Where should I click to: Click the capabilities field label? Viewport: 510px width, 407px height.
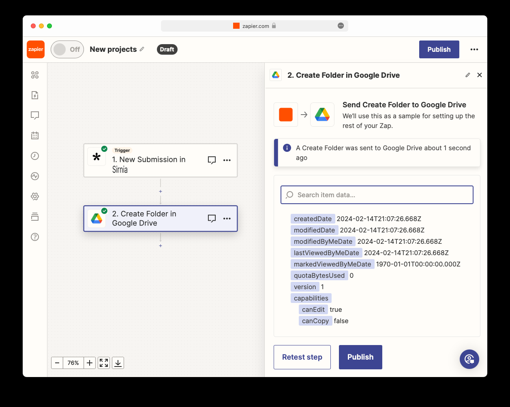click(x=311, y=298)
